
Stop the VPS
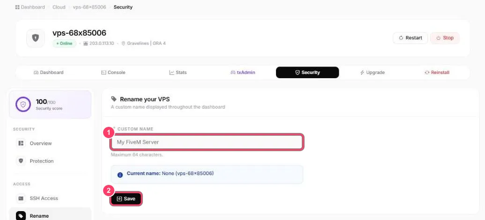pyautogui.click(x=445, y=38)
